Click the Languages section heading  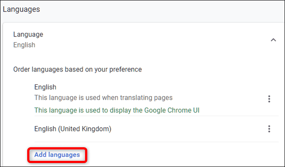[21, 9]
